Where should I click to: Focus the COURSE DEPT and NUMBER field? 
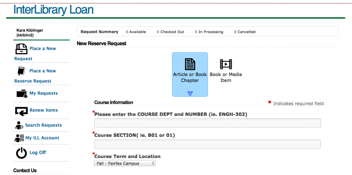pos(207,123)
